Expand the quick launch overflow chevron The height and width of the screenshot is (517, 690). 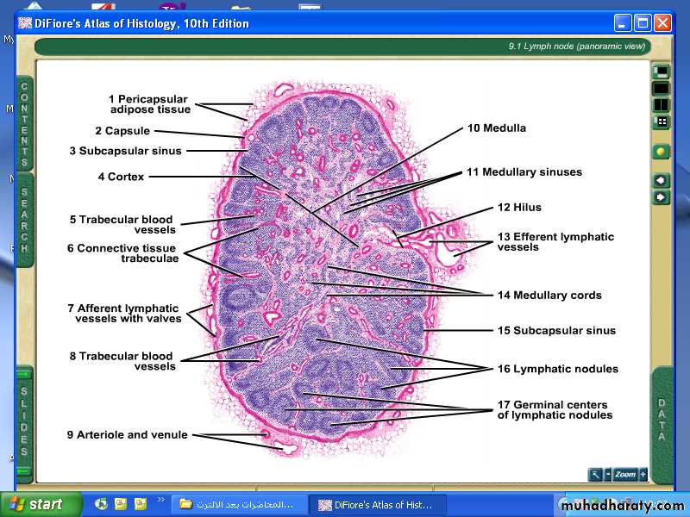click(160, 500)
